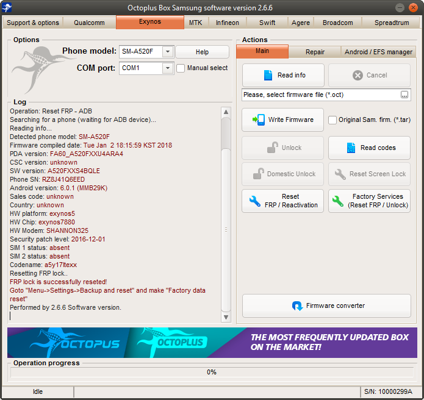Click the wrench icon on Reset Screen Lock
The width and height of the screenshot is (424, 400).
(x=340, y=174)
